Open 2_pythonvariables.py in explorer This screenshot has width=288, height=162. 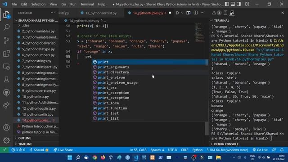click(x=38, y=31)
